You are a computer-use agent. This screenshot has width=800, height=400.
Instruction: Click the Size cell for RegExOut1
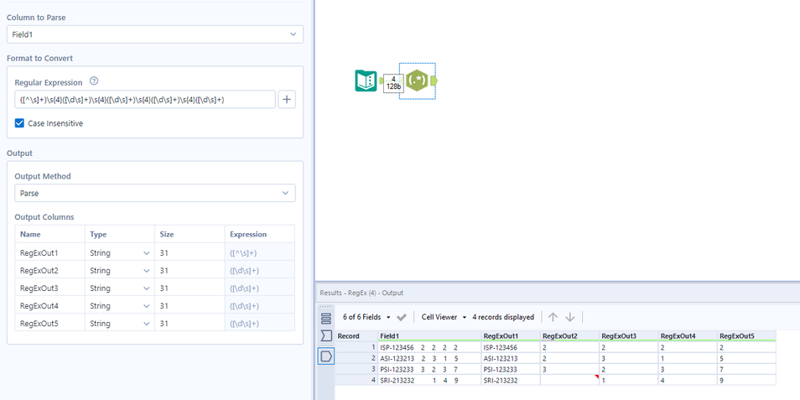190,253
